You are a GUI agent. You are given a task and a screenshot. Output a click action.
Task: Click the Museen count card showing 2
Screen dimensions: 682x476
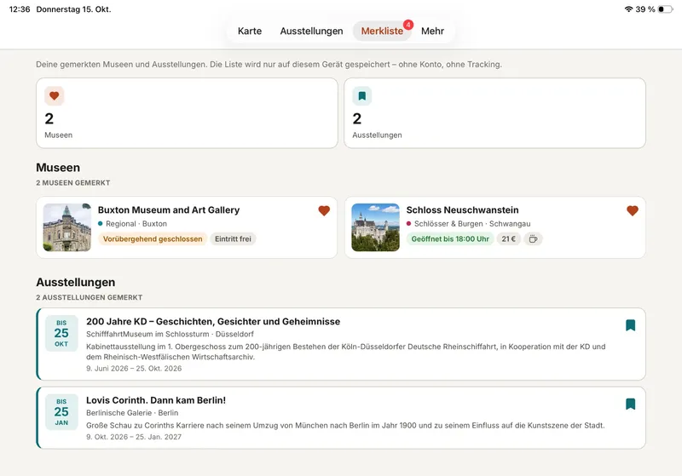[187, 113]
